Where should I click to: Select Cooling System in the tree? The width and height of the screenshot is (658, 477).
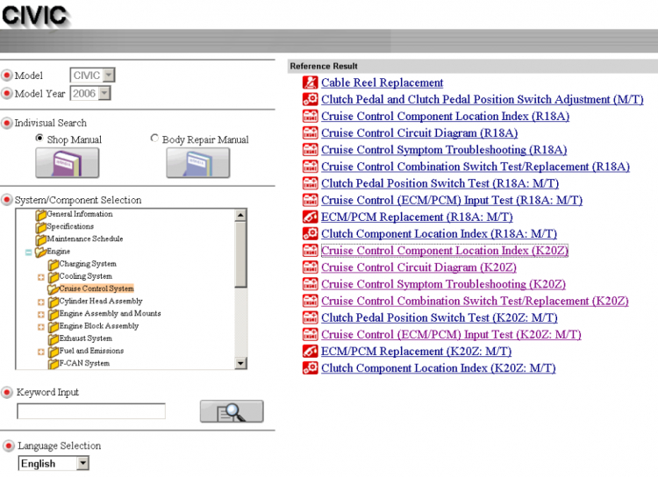pyautogui.click(x=86, y=276)
